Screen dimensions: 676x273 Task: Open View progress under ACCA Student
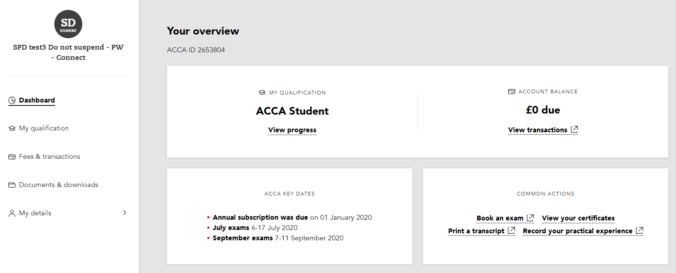pos(292,130)
